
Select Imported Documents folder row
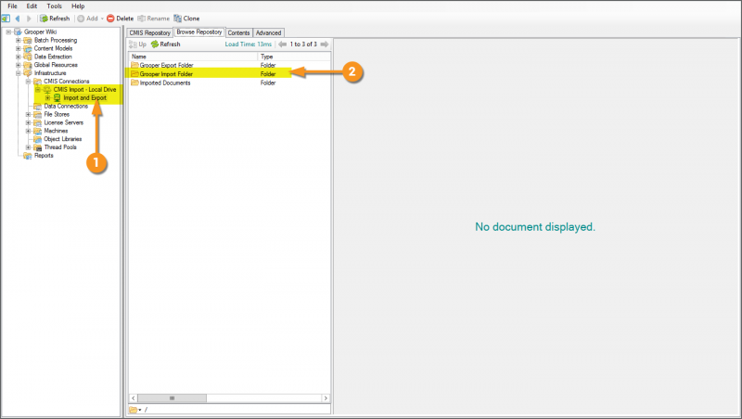[229, 83]
